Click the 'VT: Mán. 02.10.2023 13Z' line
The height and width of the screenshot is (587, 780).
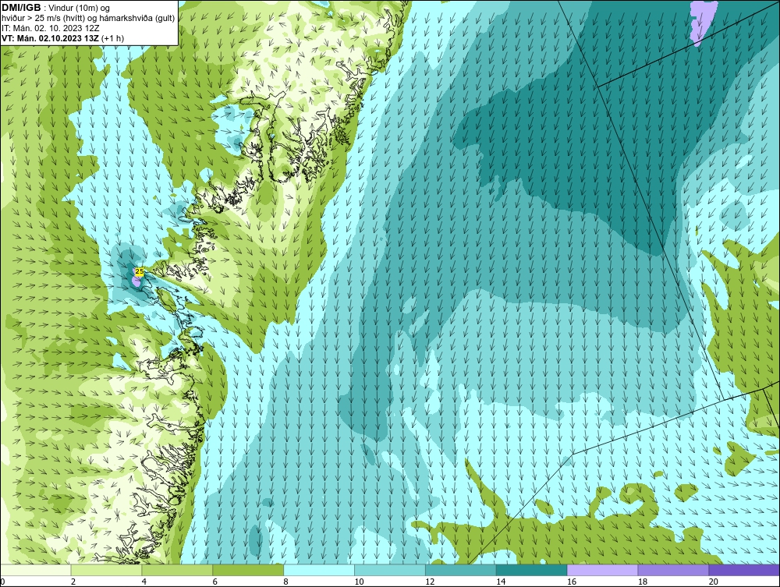[x=50, y=38]
